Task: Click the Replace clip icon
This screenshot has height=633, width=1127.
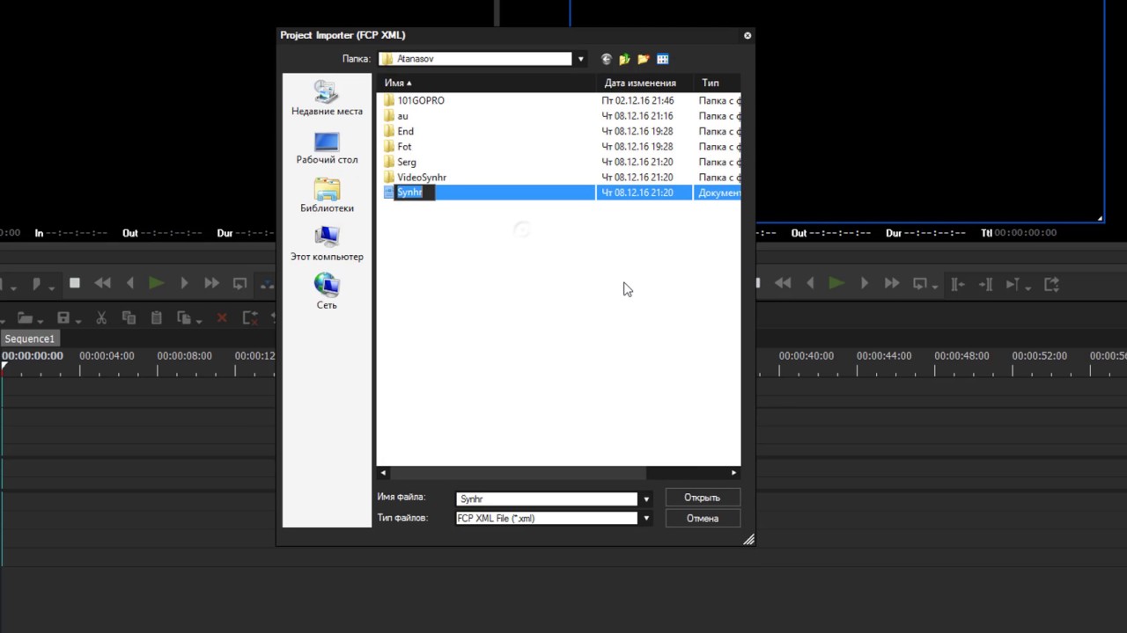Action: pyautogui.click(x=184, y=317)
